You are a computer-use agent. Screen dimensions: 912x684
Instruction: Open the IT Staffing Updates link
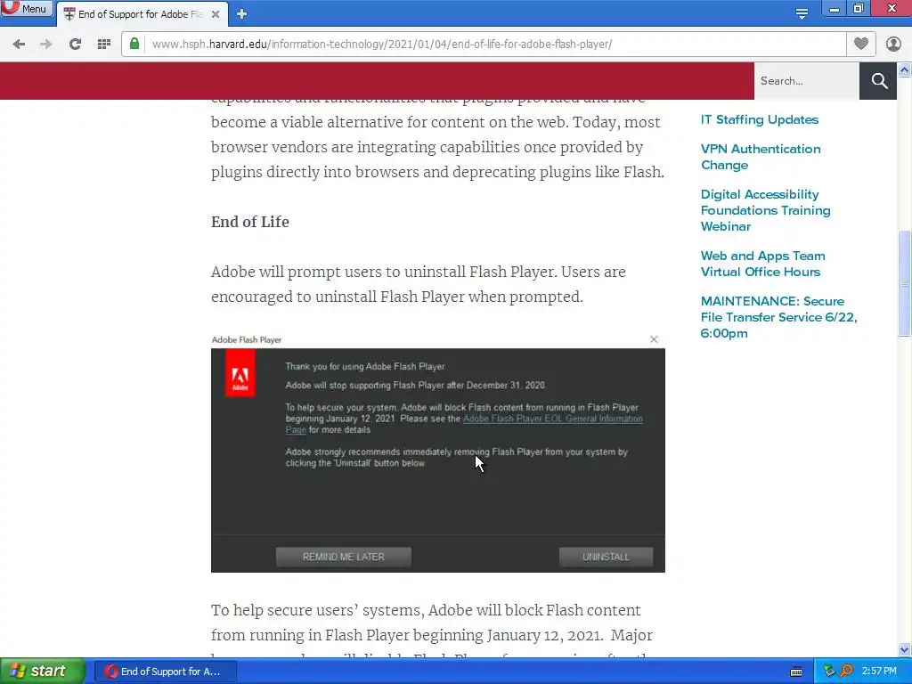click(x=759, y=120)
